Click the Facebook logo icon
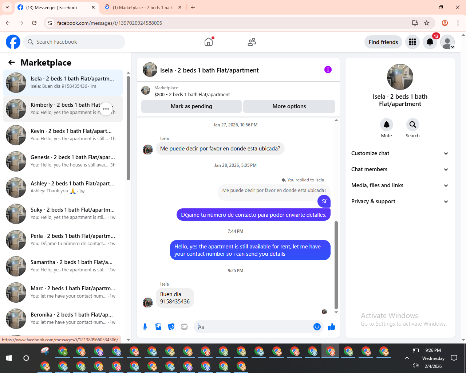 coord(13,42)
